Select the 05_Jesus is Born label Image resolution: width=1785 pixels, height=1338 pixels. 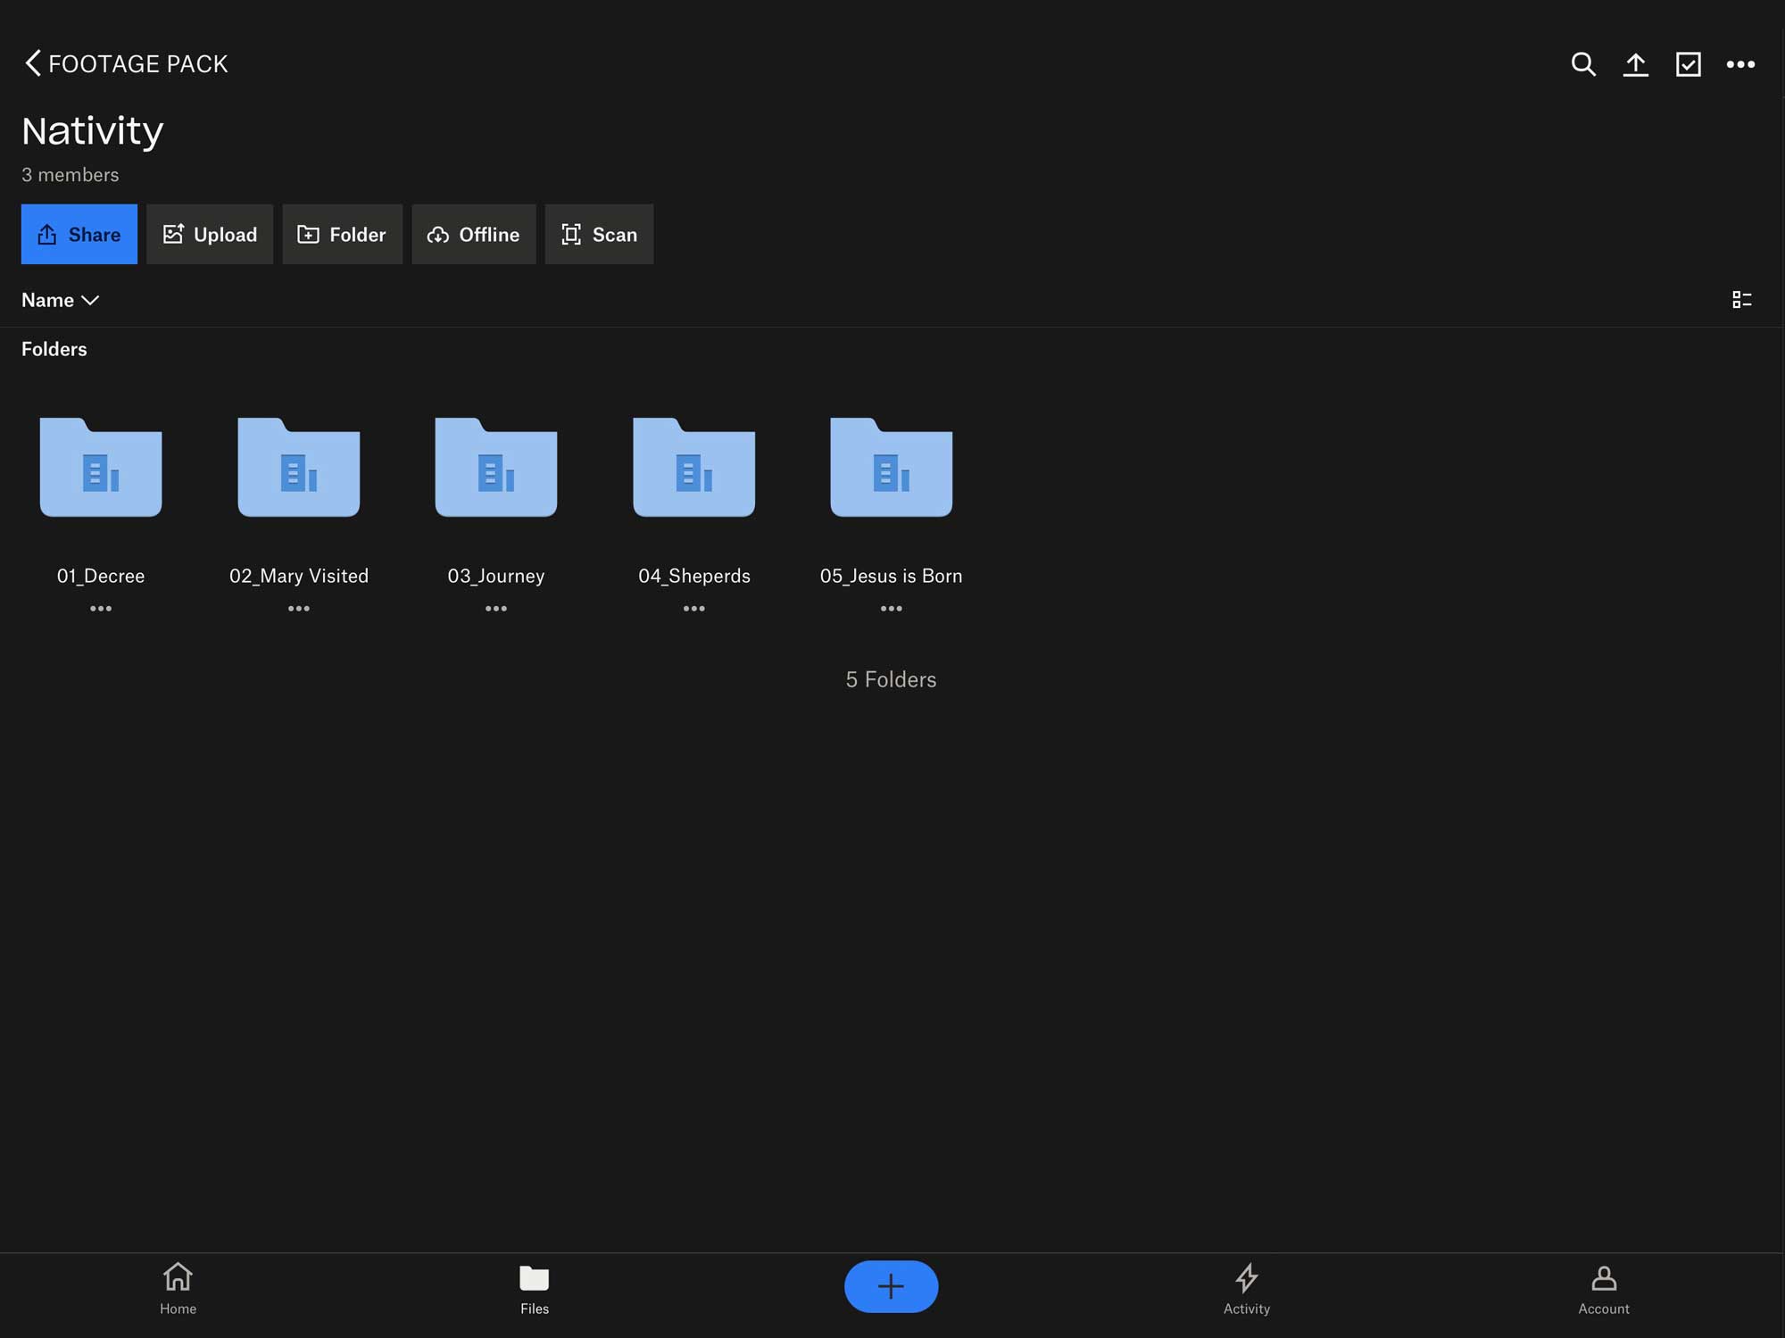pyautogui.click(x=892, y=576)
